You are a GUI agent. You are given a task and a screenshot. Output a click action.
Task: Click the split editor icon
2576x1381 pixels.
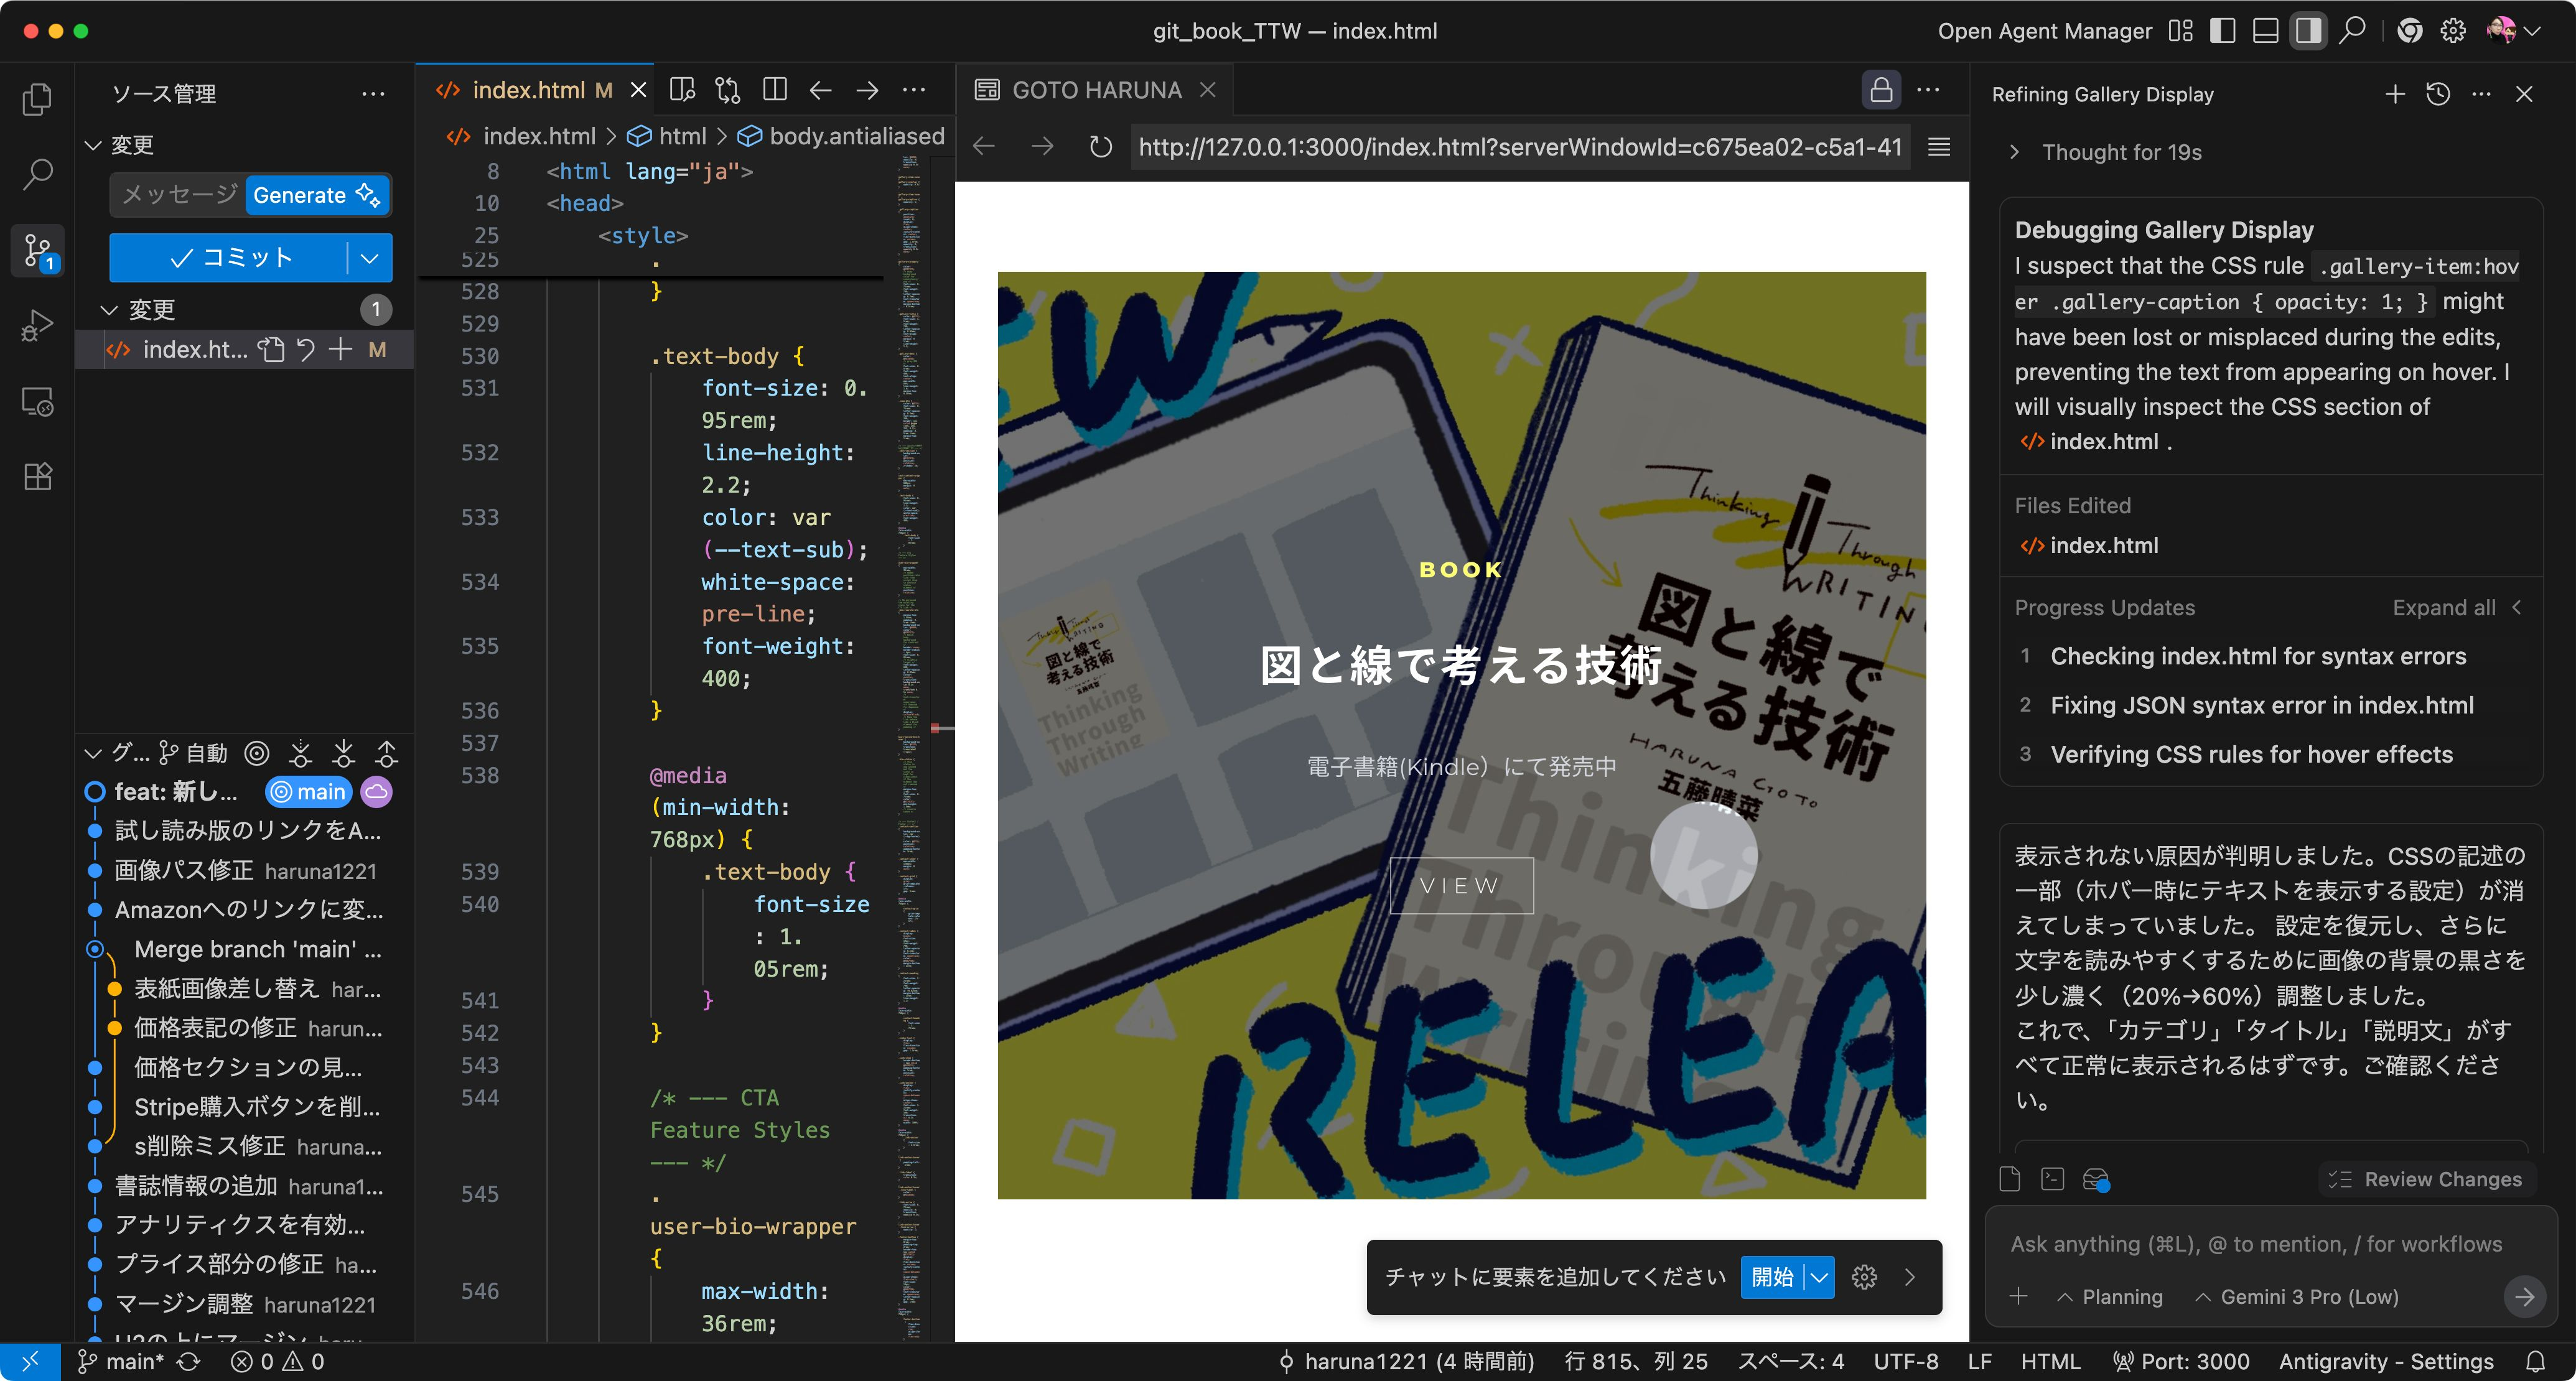(774, 90)
